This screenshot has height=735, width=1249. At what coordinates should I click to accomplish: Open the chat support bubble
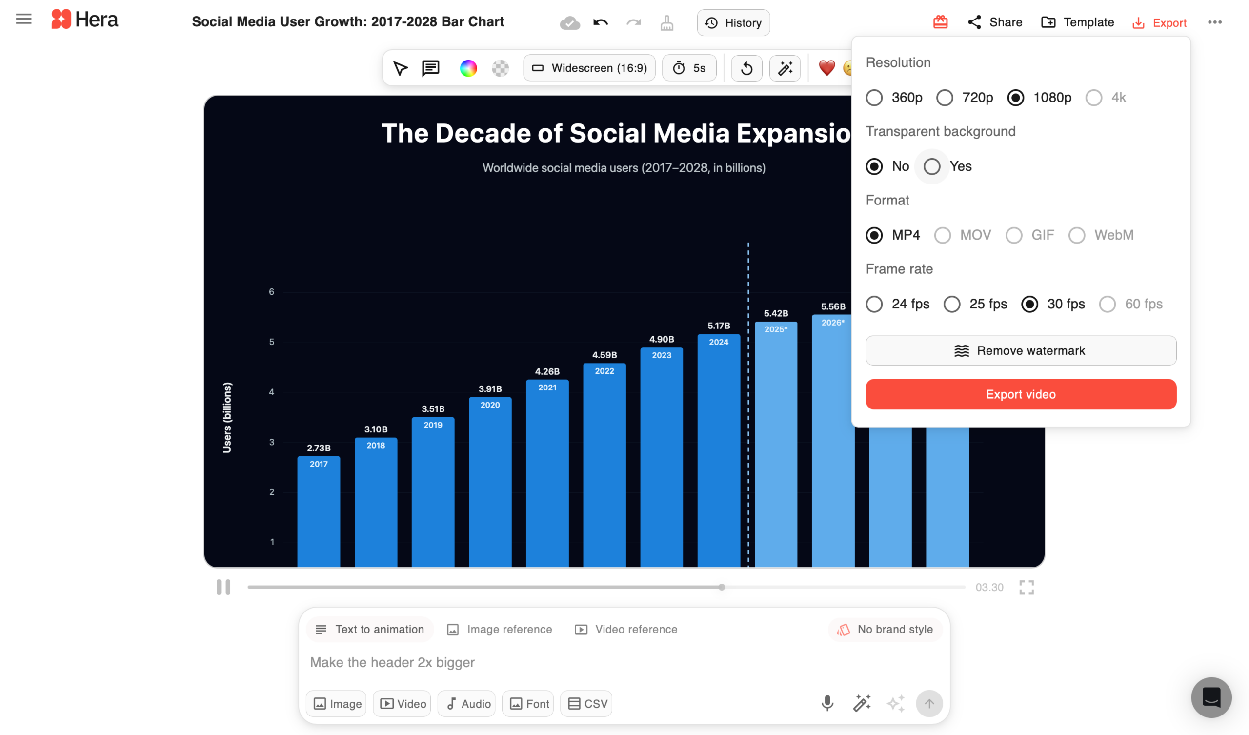[1211, 697]
